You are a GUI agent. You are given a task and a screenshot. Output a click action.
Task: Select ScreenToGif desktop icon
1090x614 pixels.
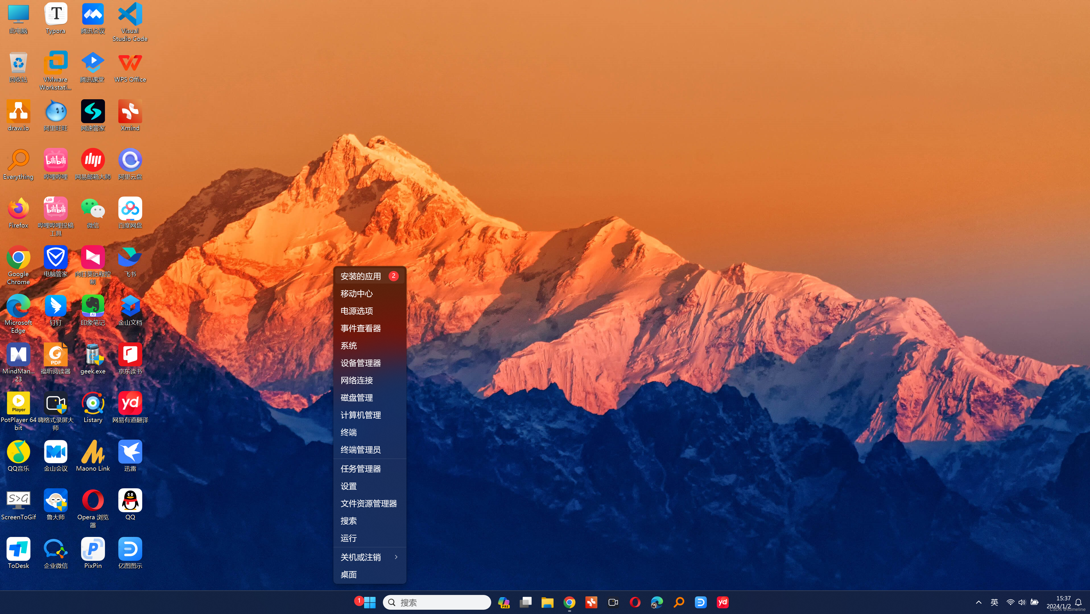point(18,505)
